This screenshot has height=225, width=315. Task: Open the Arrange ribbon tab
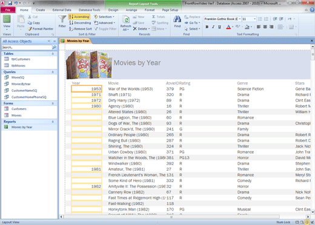131,10
